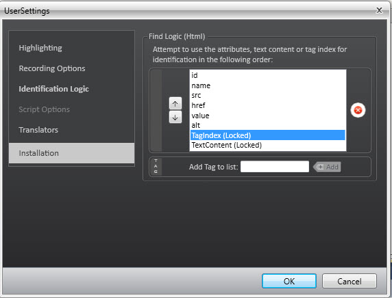Switch to Identification Logic page
The width and height of the screenshot is (392, 298).
pos(53,89)
